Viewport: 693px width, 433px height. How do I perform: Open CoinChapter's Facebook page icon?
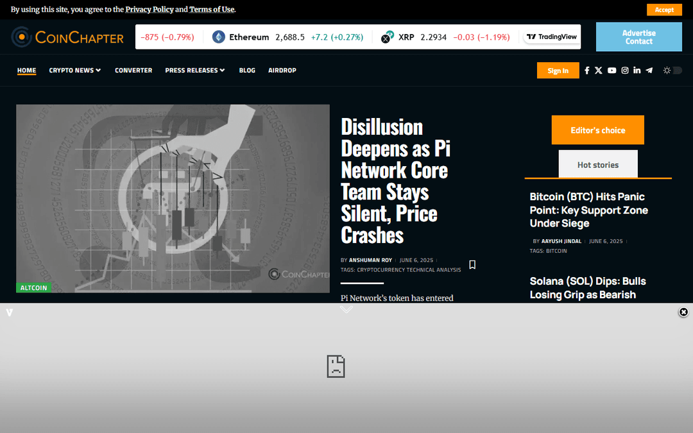pyautogui.click(x=587, y=71)
